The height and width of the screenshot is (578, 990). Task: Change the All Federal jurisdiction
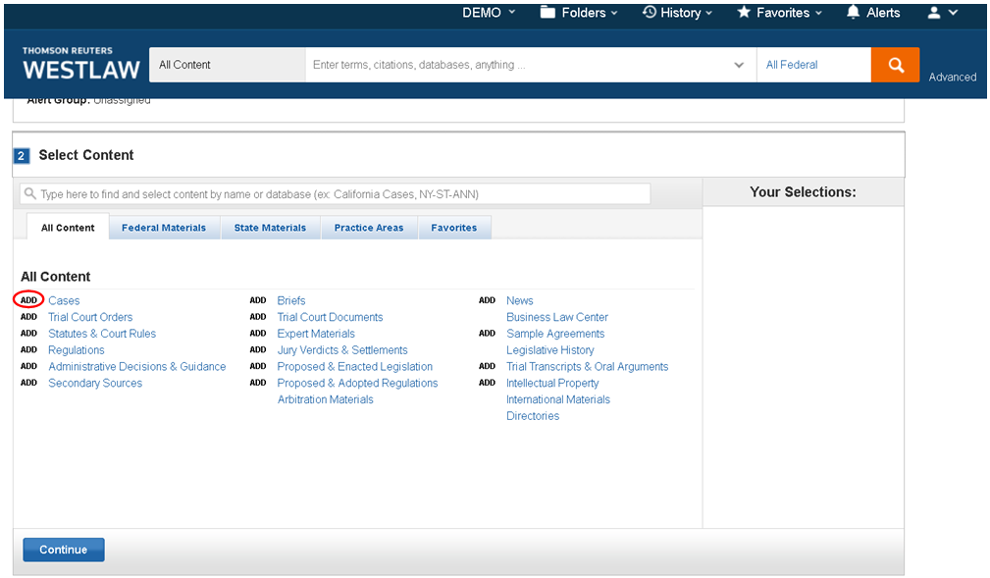(x=813, y=65)
